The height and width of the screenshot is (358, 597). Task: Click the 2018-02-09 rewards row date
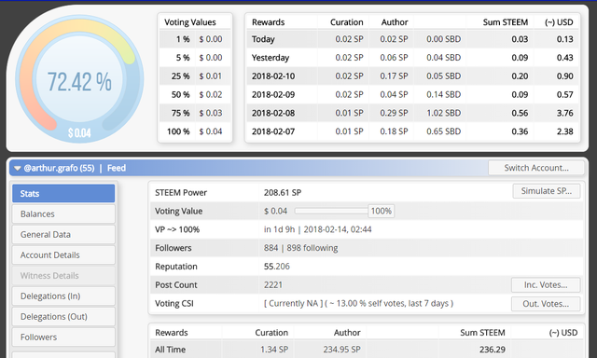pyautogui.click(x=273, y=94)
